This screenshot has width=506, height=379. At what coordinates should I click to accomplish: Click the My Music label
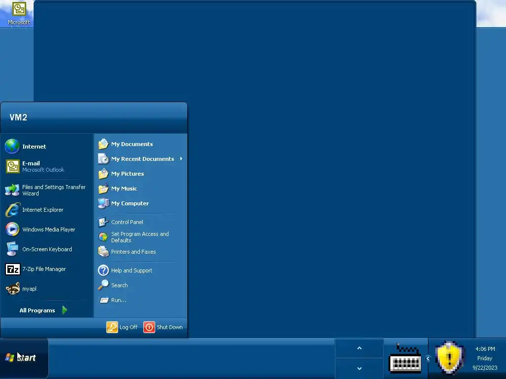(x=124, y=189)
